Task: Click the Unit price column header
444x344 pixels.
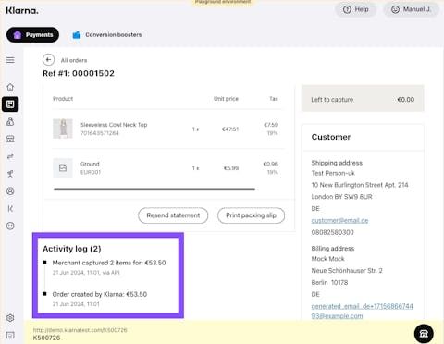Action: click(x=226, y=99)
